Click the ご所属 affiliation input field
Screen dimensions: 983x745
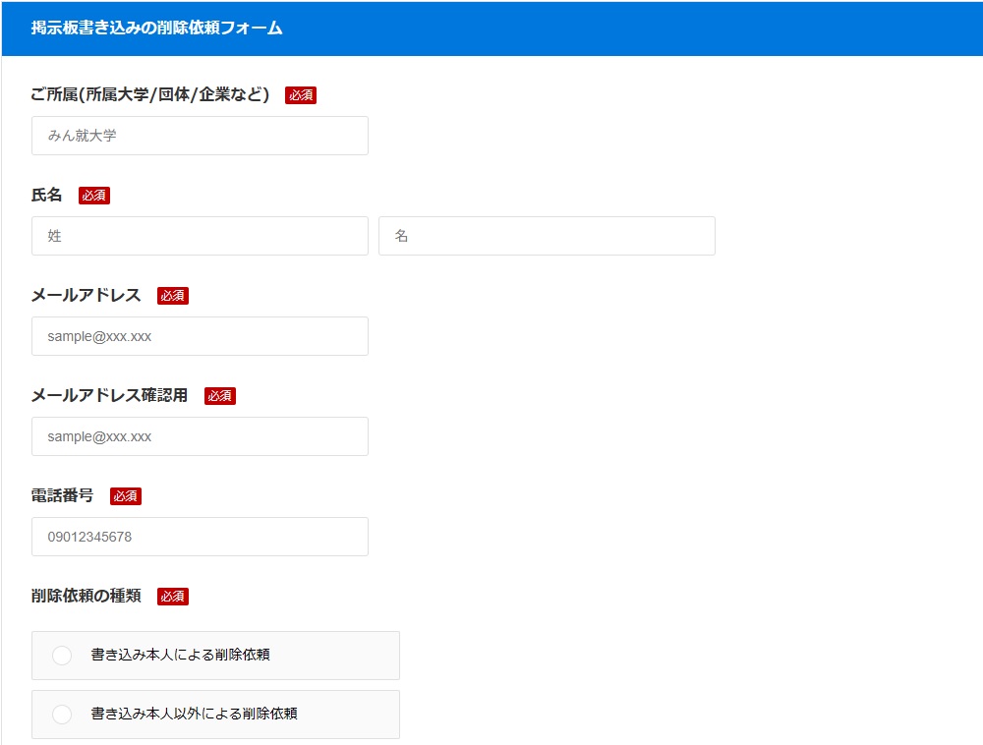click(x=200, y=136)
